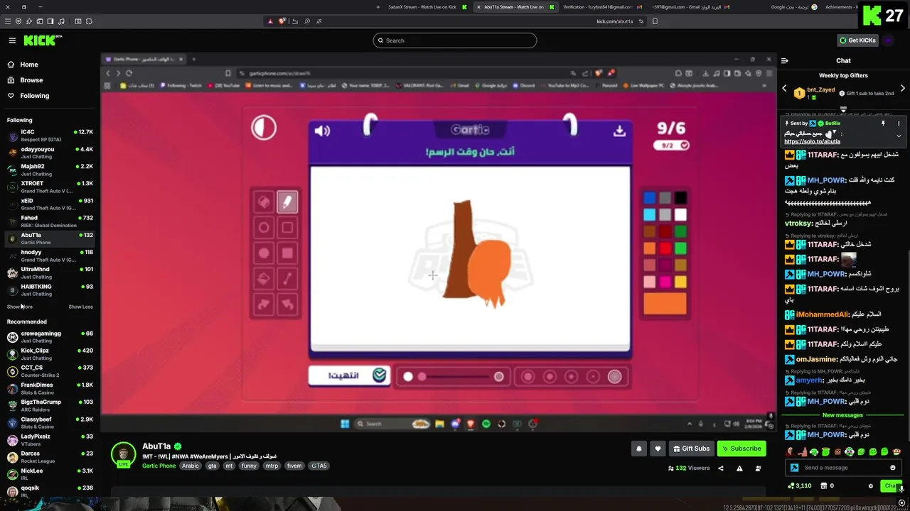Select the filled circle tool
Image resolution: width=910 pixels, height=511 pixels.
click(x=264, y=253)
